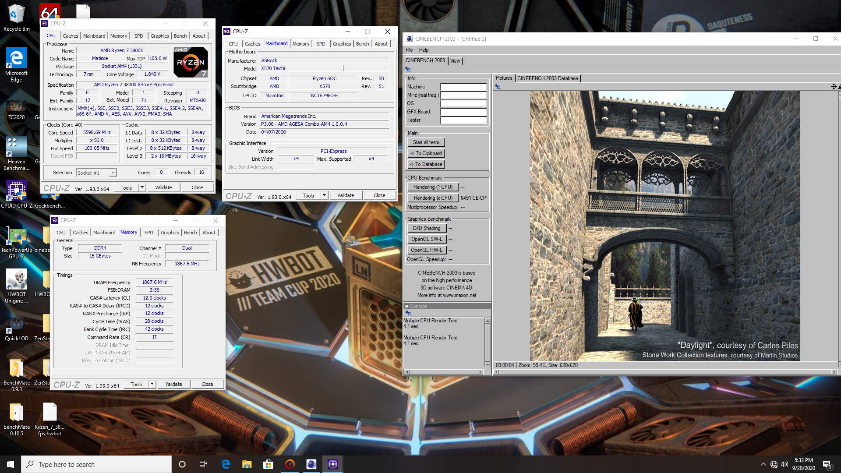
Task: Click the console panel collapse toggle
Action: [x=406, y=306]
